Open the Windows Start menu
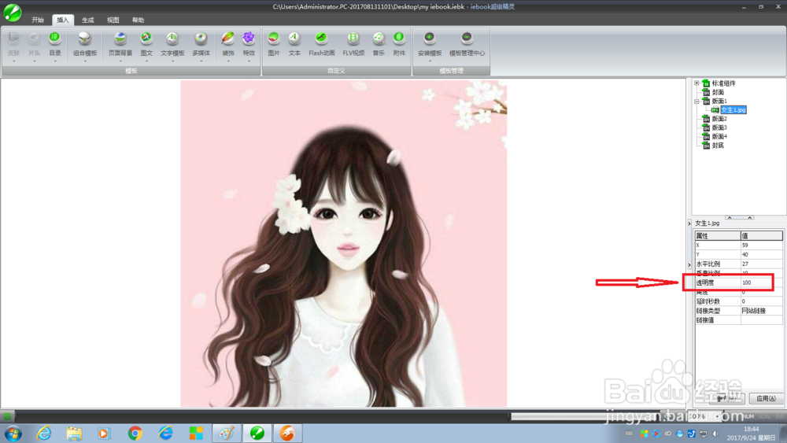Viewport: 787px width, 443px height. click(x=13, y=434)
